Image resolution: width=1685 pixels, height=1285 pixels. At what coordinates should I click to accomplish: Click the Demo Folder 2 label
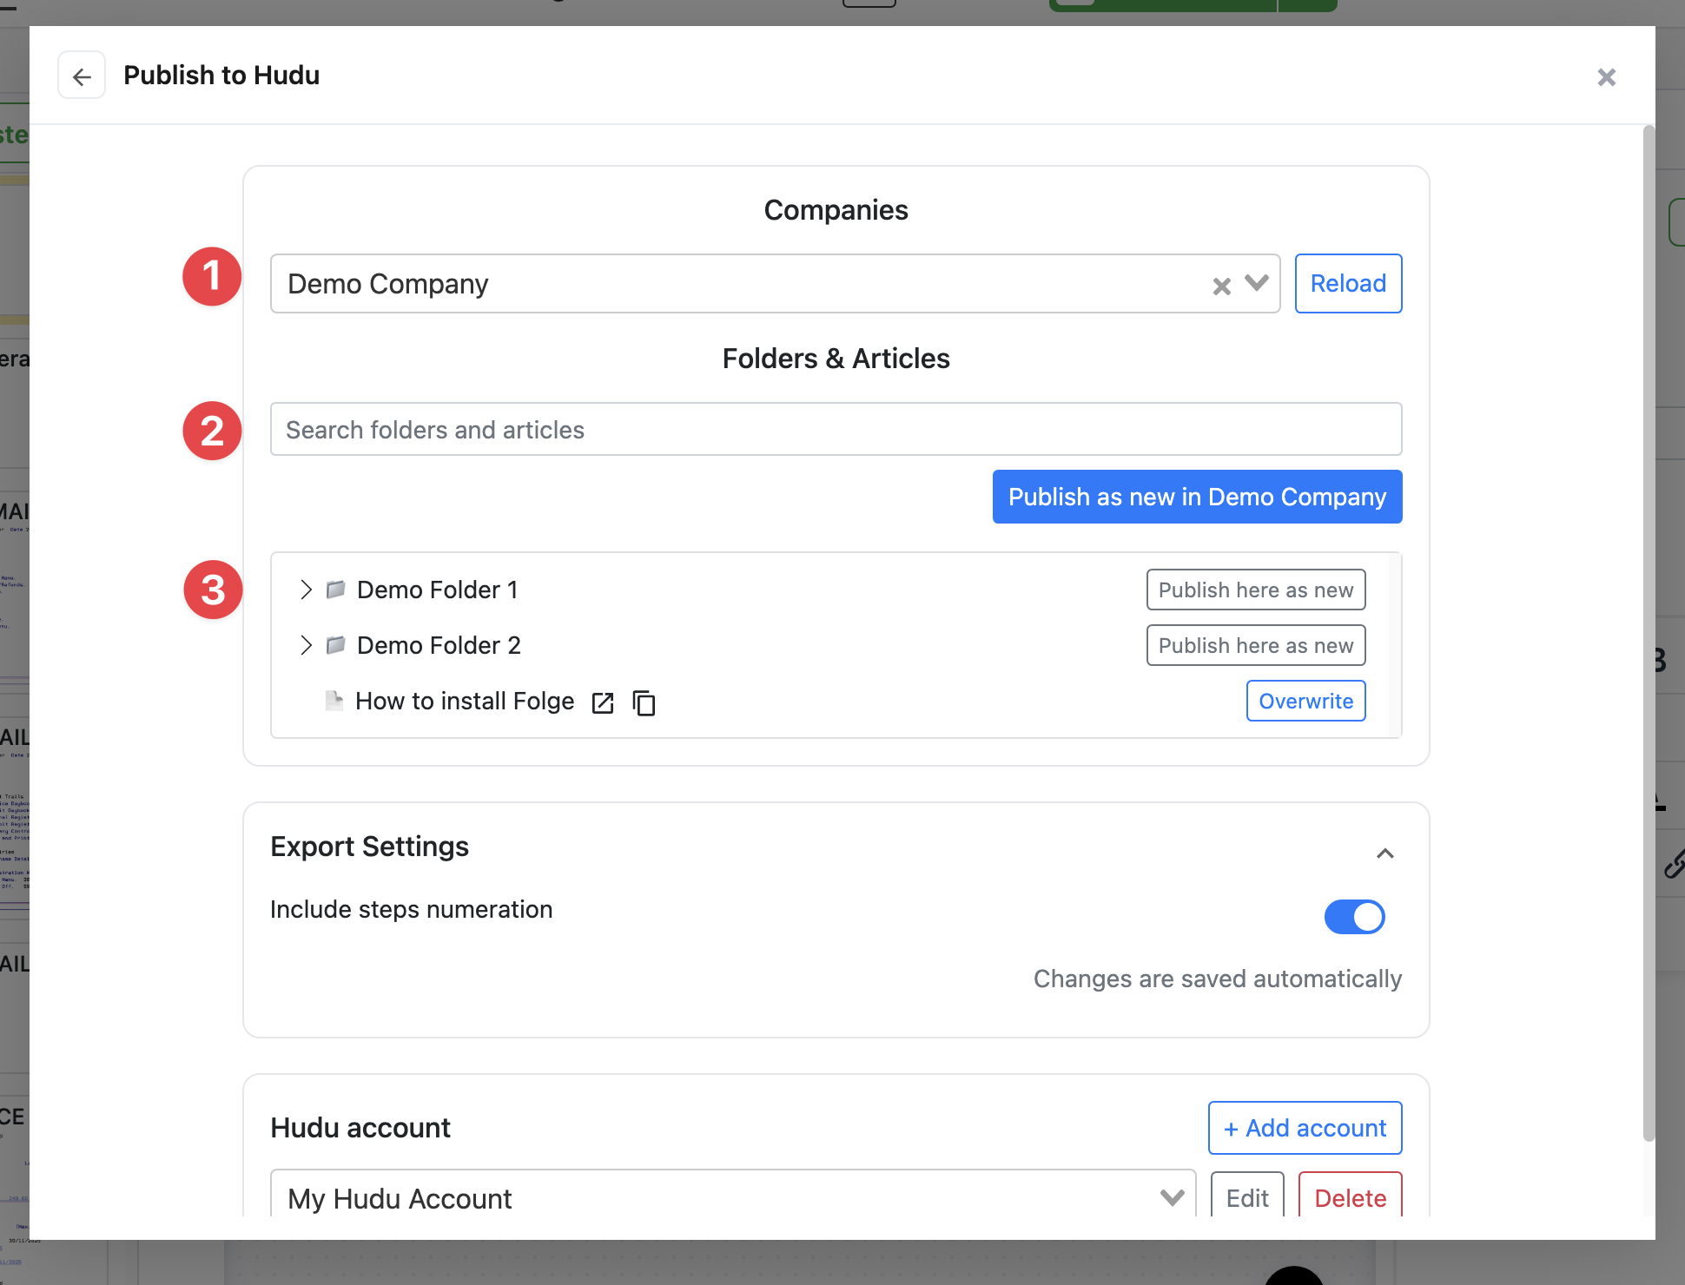439,645
